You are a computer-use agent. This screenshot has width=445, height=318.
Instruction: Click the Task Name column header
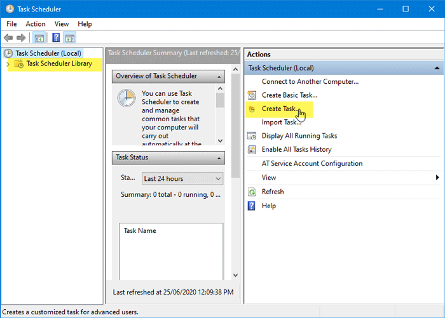[x=140, y=230]
